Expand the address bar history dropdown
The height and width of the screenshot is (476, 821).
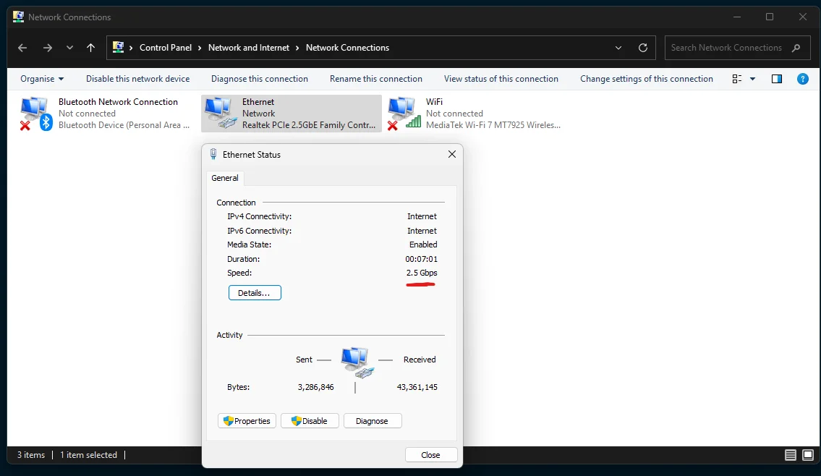[618, 48]
